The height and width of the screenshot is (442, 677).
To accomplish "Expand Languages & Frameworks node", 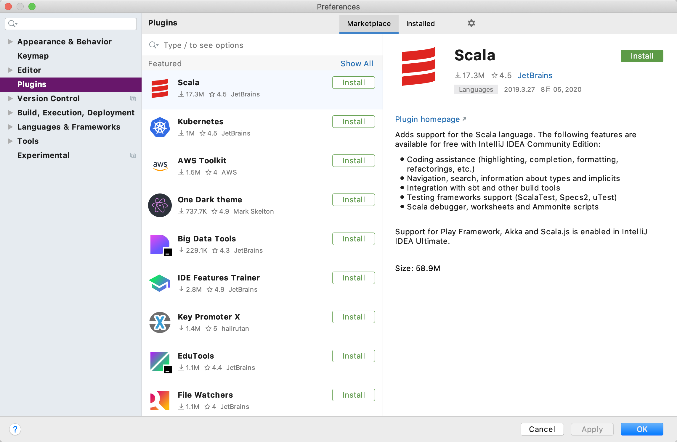I will point(10,127).
